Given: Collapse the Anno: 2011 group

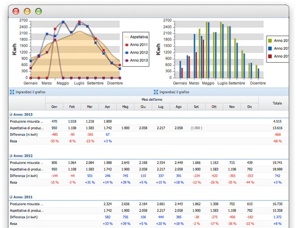Looking at the screenshot, I should point(11,197).
